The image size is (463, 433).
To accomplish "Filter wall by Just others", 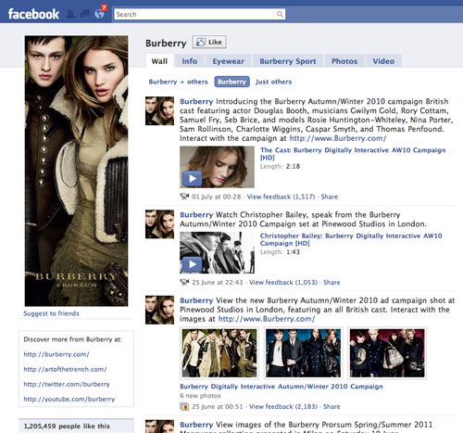I will (x=273, y=82).
